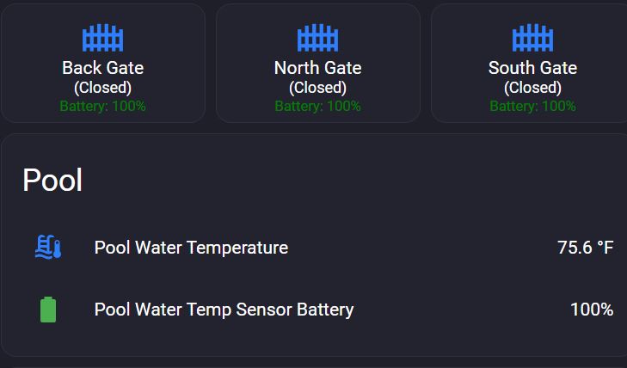Image resolution: width=627 pixels, height=368 pixels.
Task: Open the Back Gate label
Action: 103,68
